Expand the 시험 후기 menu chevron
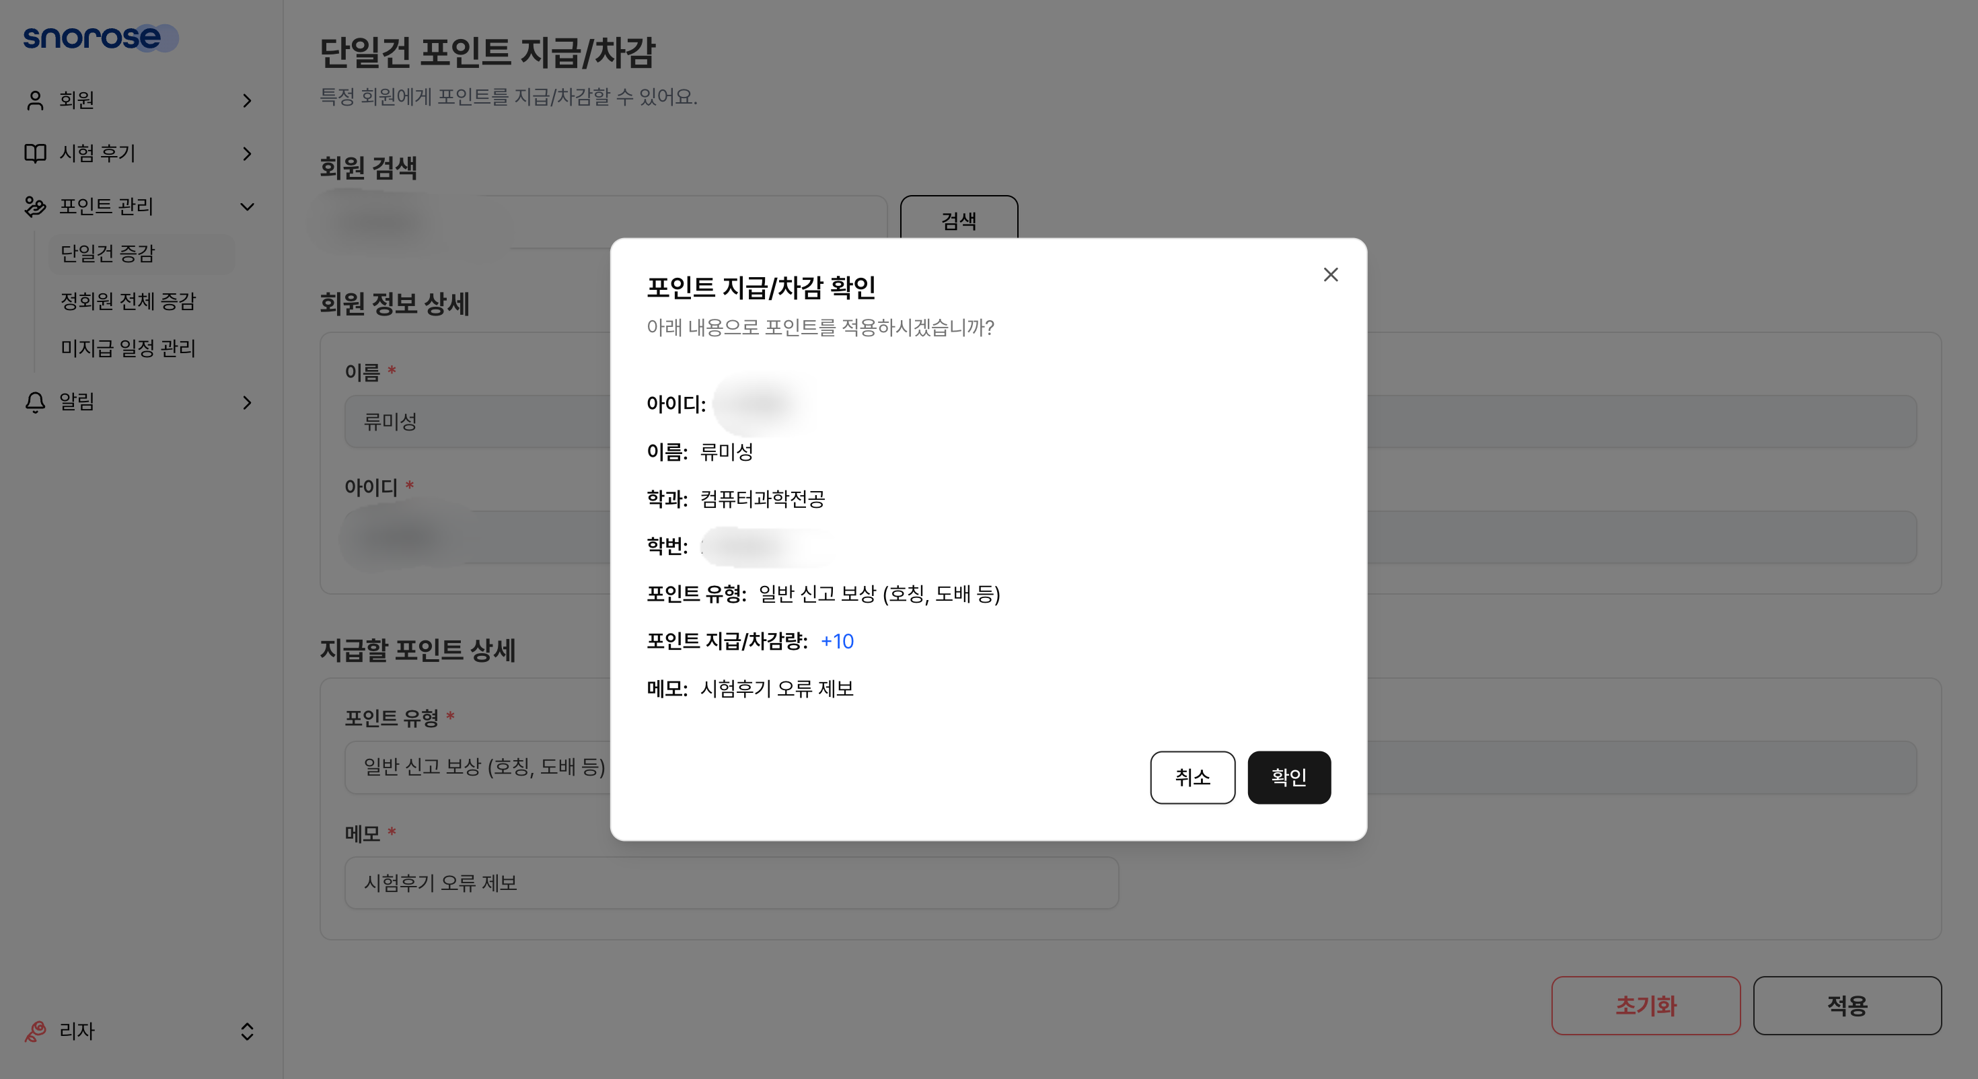Viewport: 1978px width, 1079px height. pyautogui.click(x=246, y=153)
